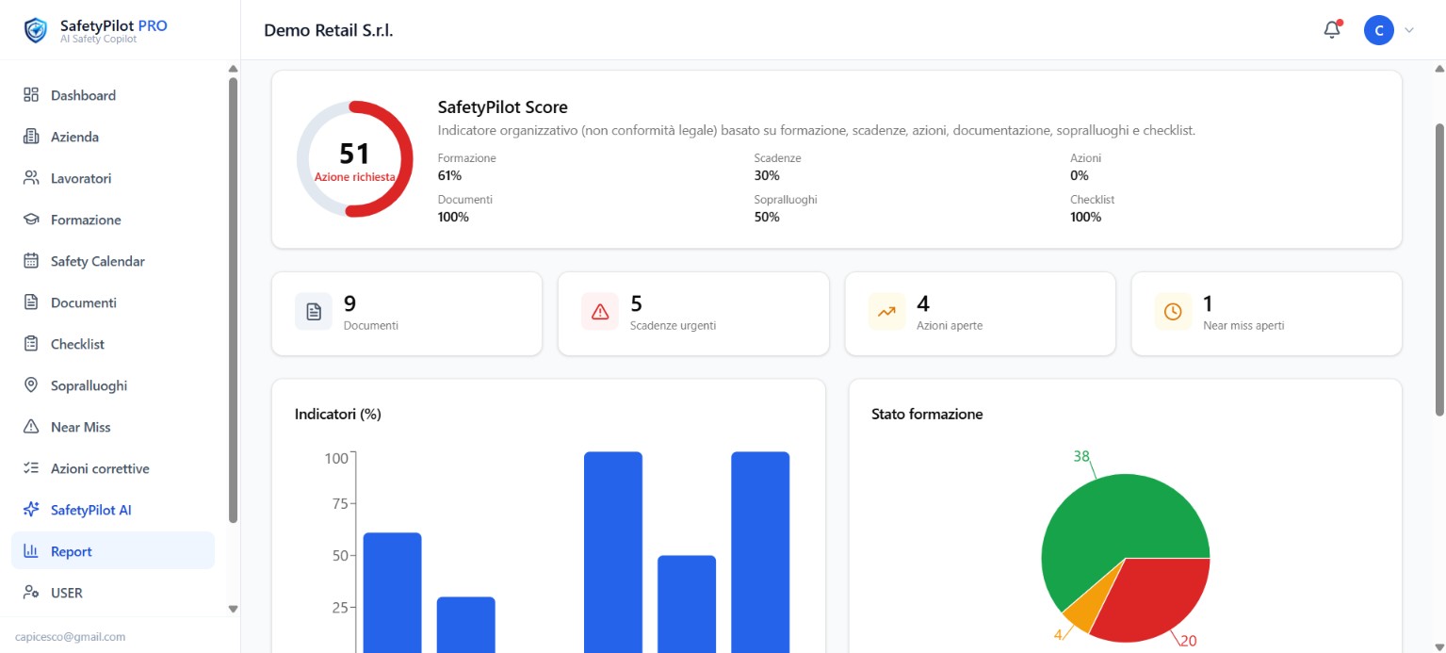Click the main page scrollbar thumb
Screen dimensions: 1446x653
[1438, 269]
